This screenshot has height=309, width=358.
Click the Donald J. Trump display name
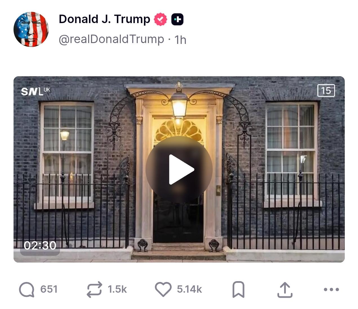[104, 19]
